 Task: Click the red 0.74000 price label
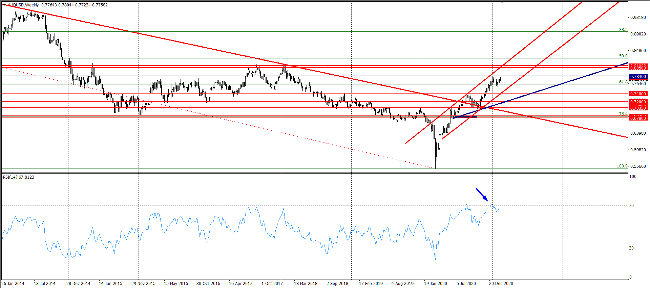[638, 94]
